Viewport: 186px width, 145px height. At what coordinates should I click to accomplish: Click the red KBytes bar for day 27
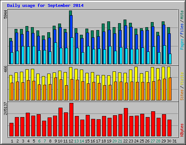pyautogui.click(x=153, y=124)
